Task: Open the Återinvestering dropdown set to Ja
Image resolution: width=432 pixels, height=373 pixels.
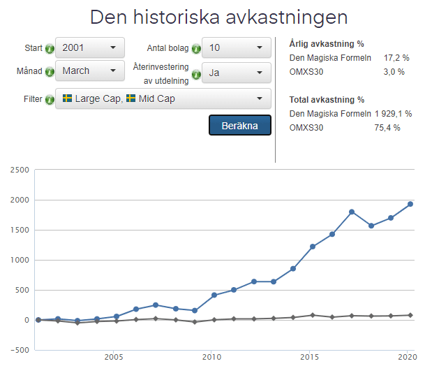Action: (236, 73)
